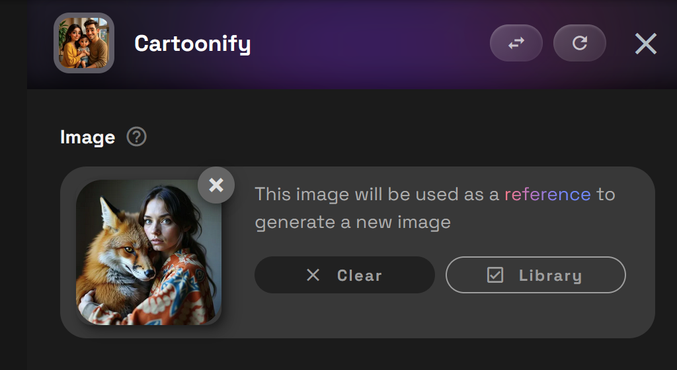Click the Cartoonify family app icon
The image size is (677, 370).
(84, 43)
